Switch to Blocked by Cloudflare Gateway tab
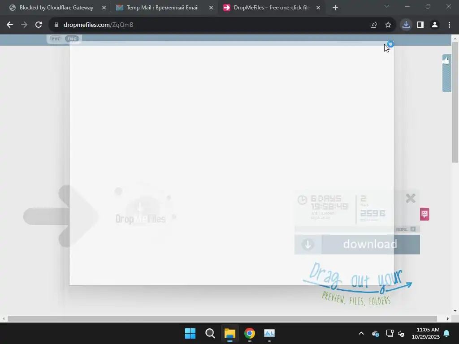The image size is (459, 344). [56, 8]
